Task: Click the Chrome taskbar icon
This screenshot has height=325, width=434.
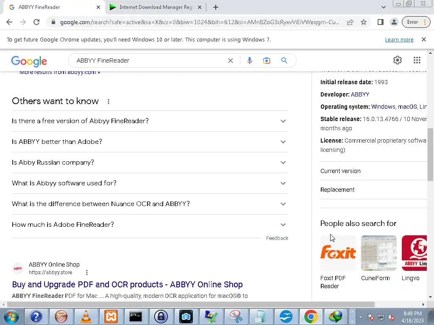Action: pos(311,317)
